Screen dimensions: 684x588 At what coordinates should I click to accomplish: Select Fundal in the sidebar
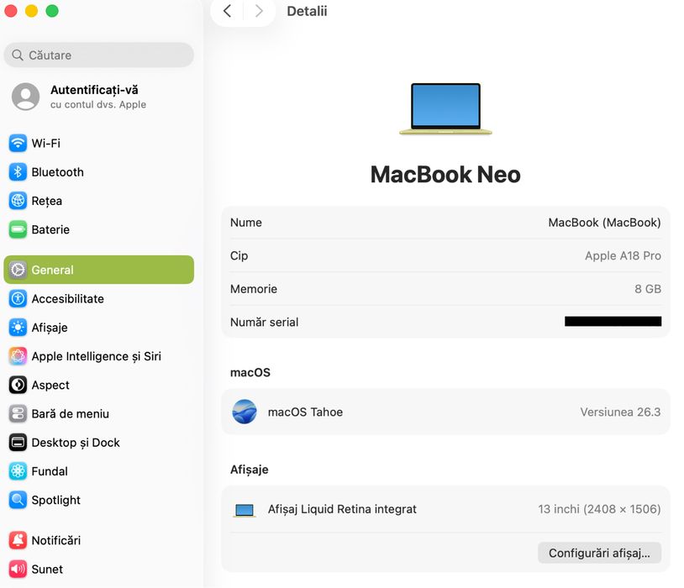coord(98,471)
